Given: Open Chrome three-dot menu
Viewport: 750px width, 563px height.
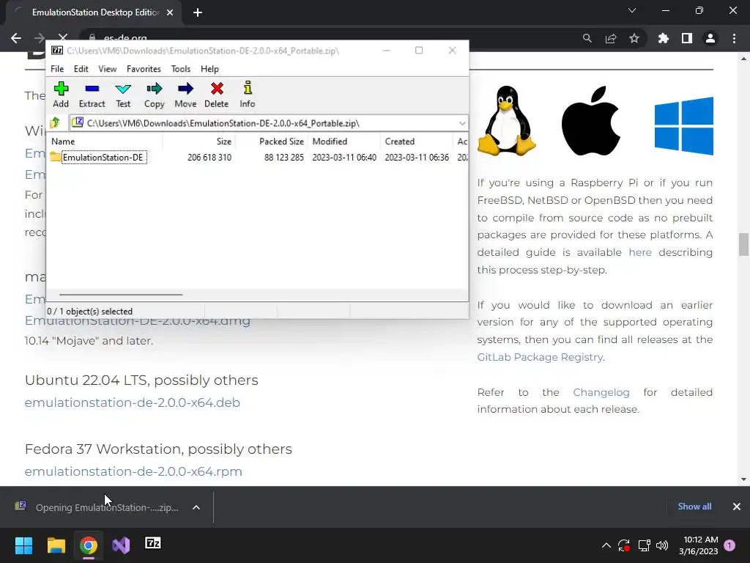Looking at the screenshot, I should 734,38.
